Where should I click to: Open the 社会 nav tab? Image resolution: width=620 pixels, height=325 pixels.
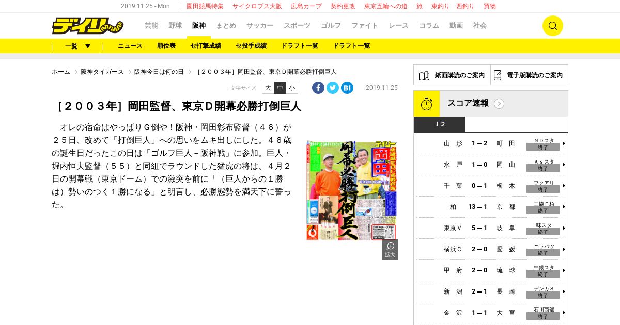pos(480,26)
